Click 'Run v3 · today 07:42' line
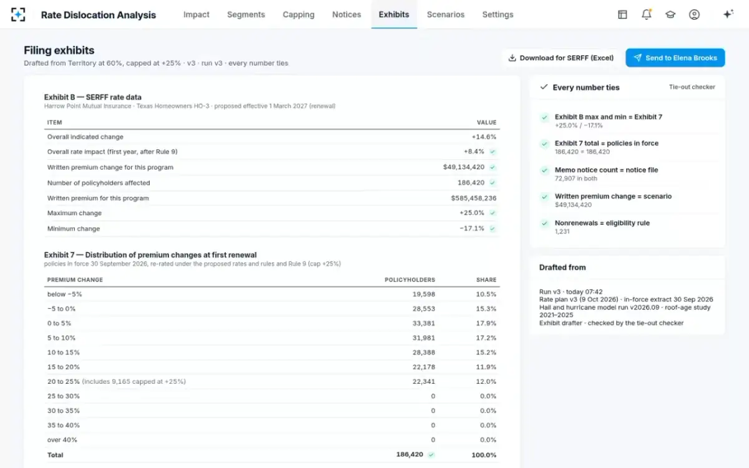The height and width of the screenshot is (468, 749). [571, 291]
